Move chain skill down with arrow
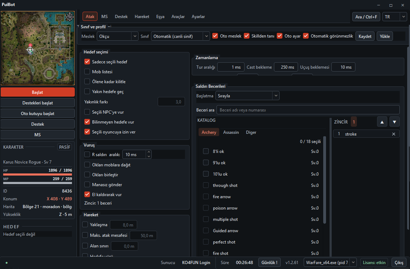This screenshot has height=269, width=410. click(x=394, y=122)
